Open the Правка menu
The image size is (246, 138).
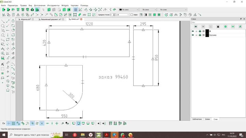pos(23,5)
